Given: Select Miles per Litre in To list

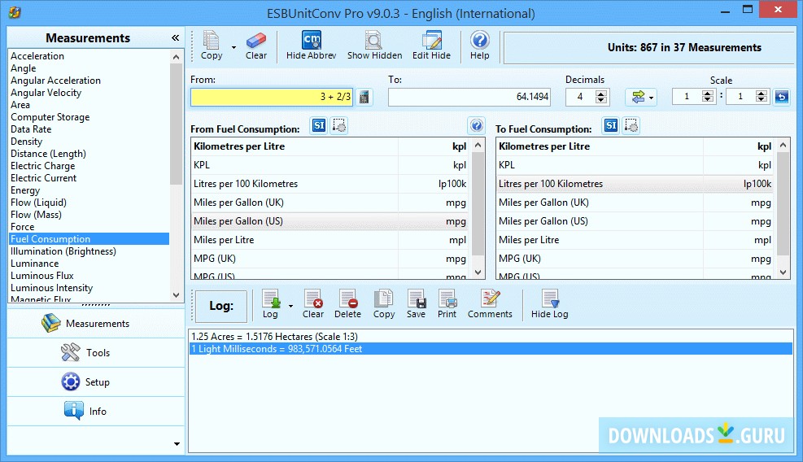Looking at the screenshot, I should [x=635, y=240].
